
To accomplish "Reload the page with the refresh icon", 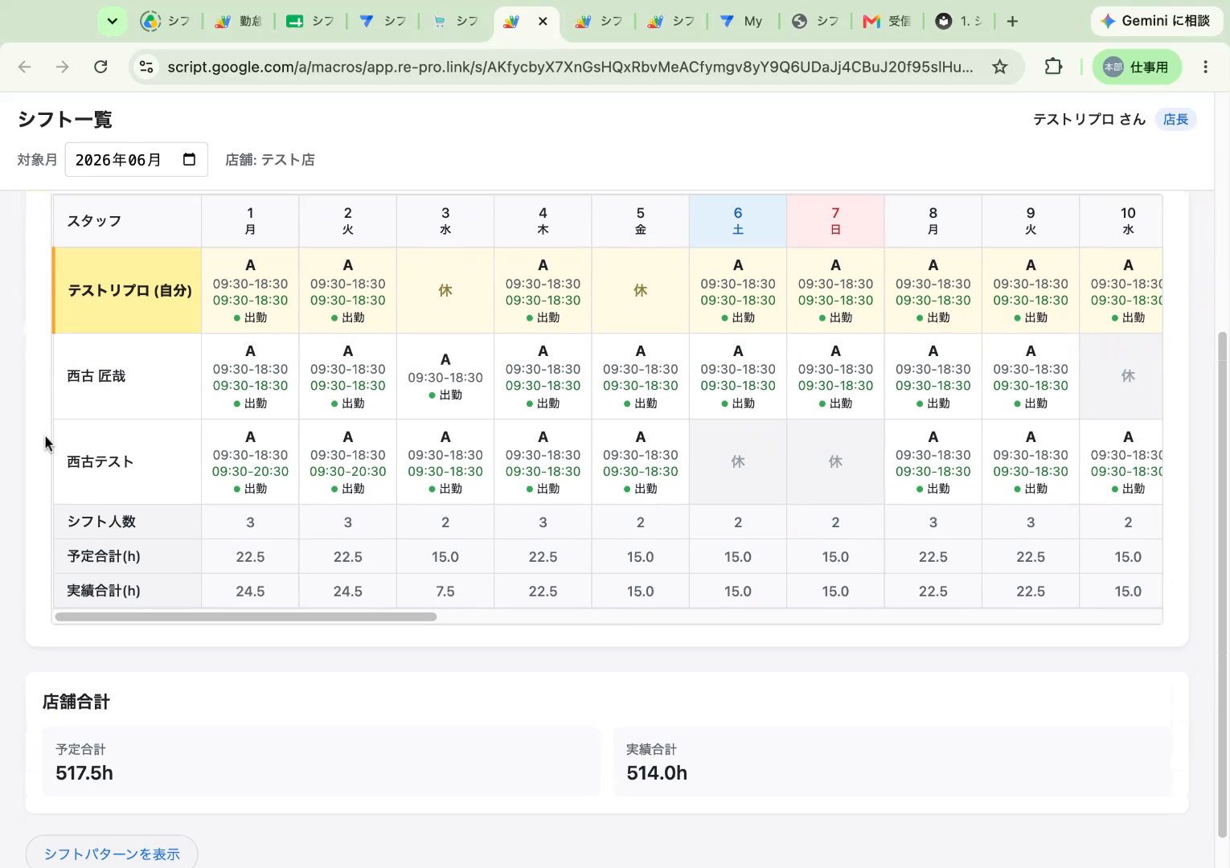I will pos(100,67).
